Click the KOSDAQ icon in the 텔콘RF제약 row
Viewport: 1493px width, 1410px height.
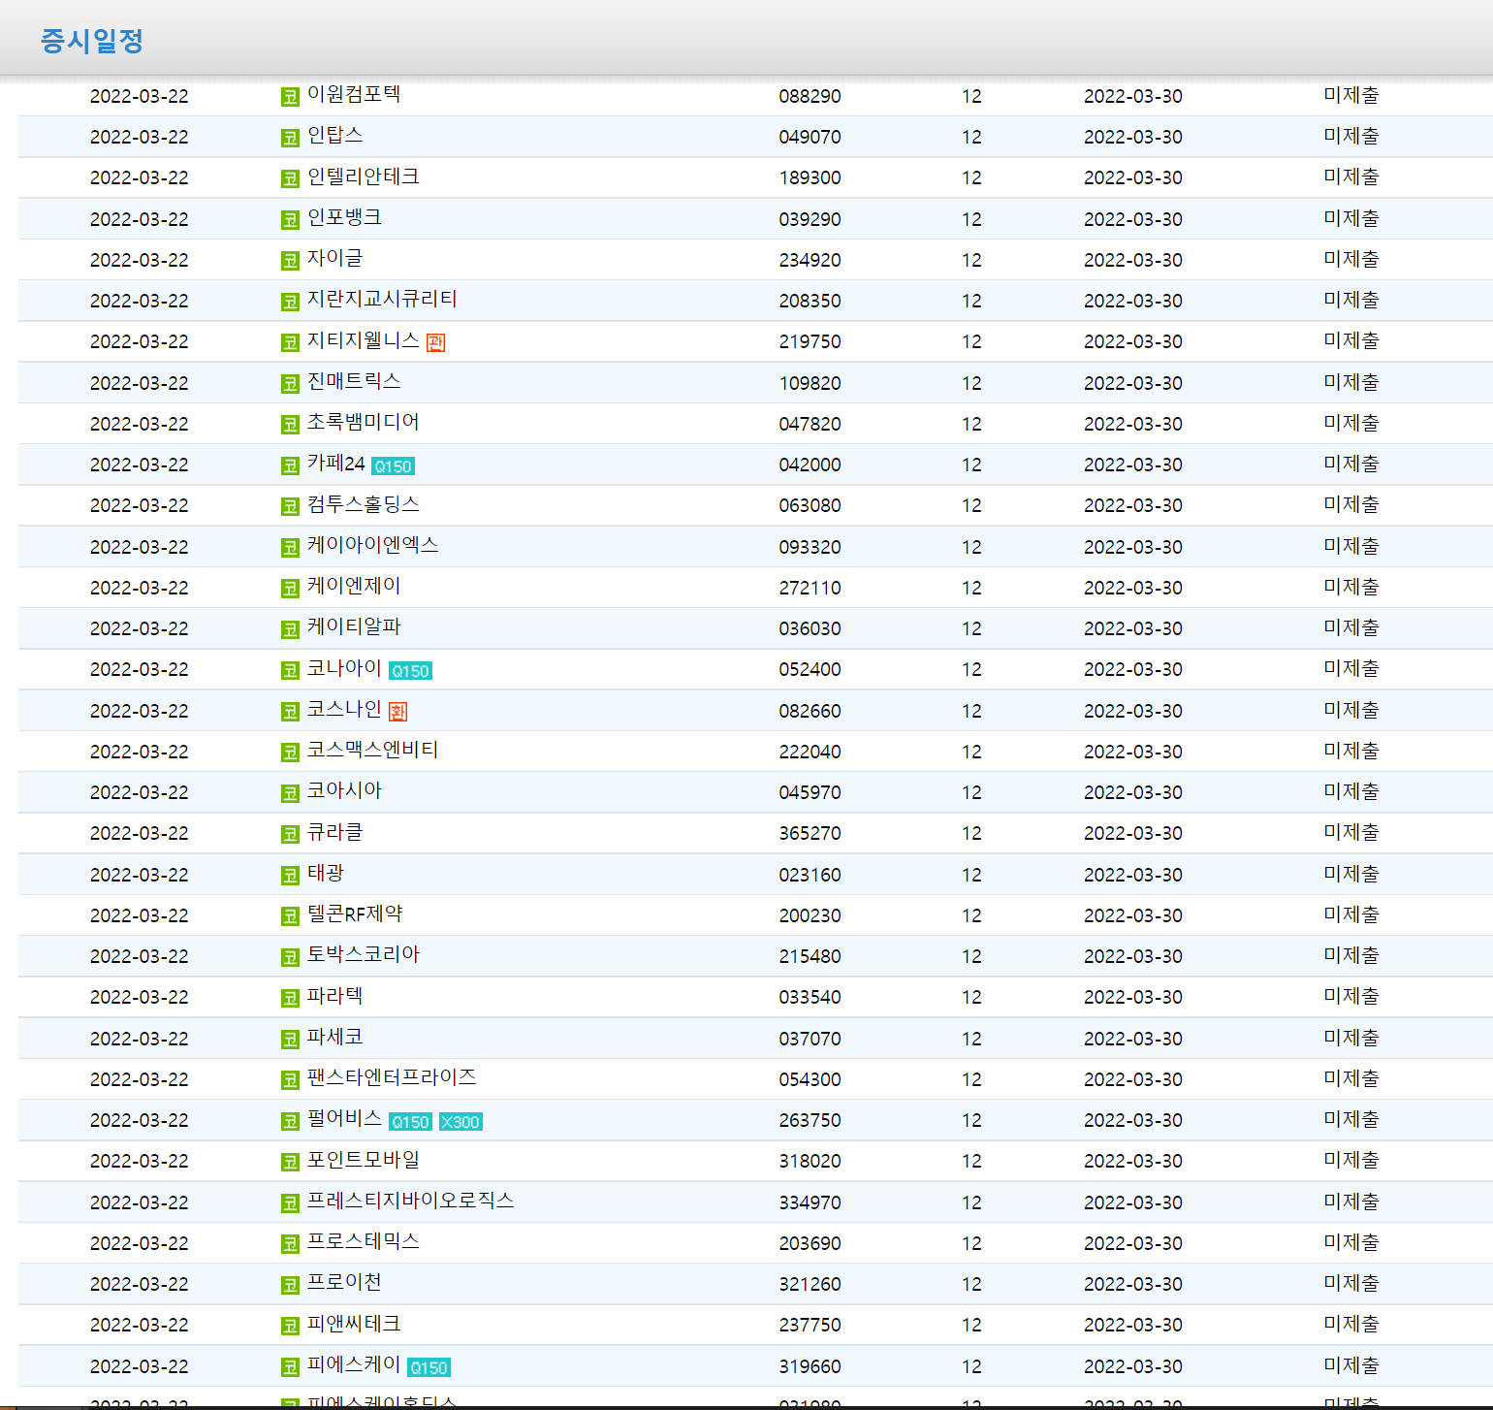click(290, 916)
